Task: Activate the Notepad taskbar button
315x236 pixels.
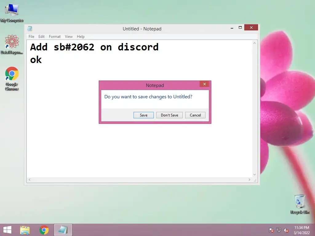Action: point(63,230)
